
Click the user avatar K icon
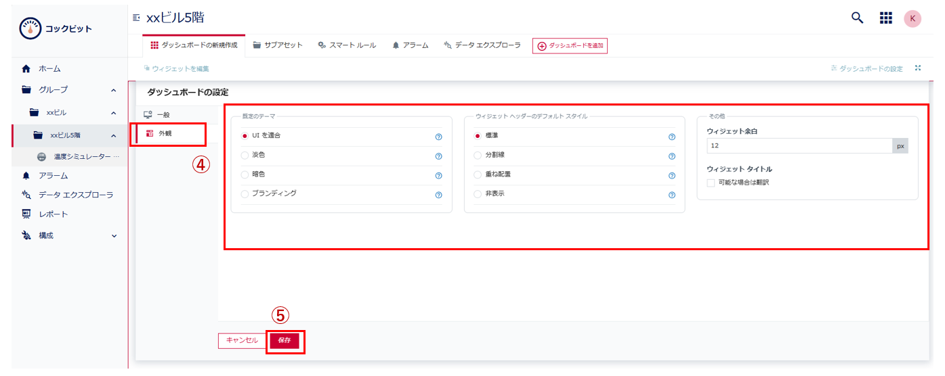[x=912, y=18]
